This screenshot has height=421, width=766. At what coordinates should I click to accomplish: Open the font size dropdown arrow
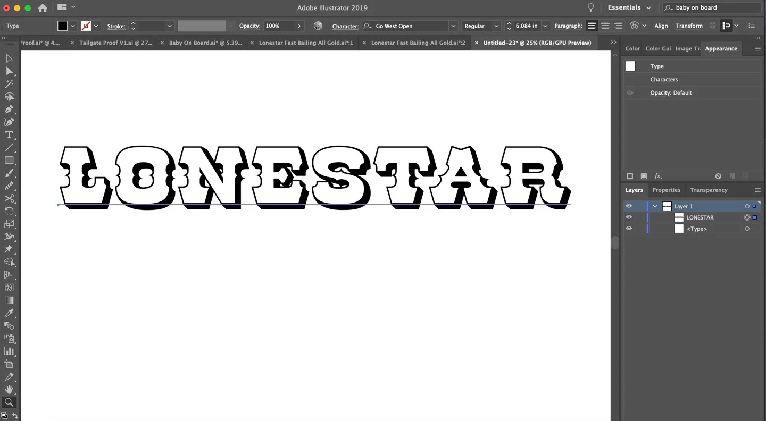(545, 26)
